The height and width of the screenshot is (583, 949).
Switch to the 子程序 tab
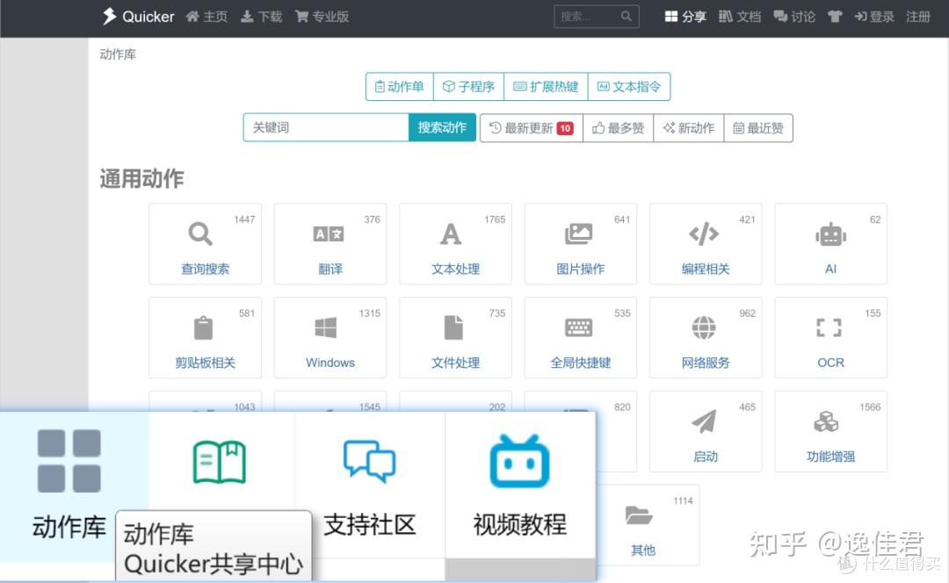(468, 86)
